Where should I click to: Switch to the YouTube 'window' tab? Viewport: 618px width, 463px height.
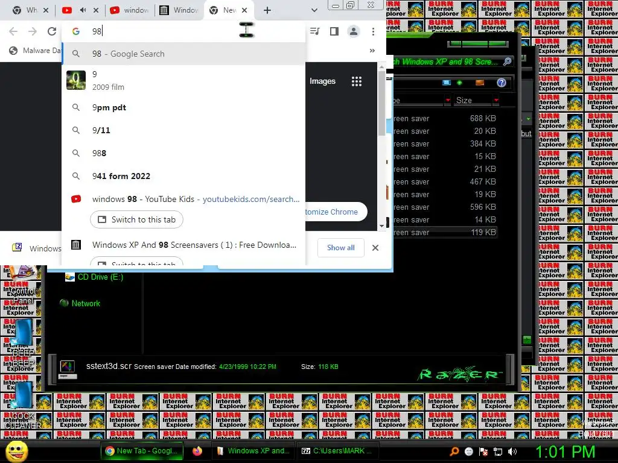pyautogui.click(x=130, y=10)
